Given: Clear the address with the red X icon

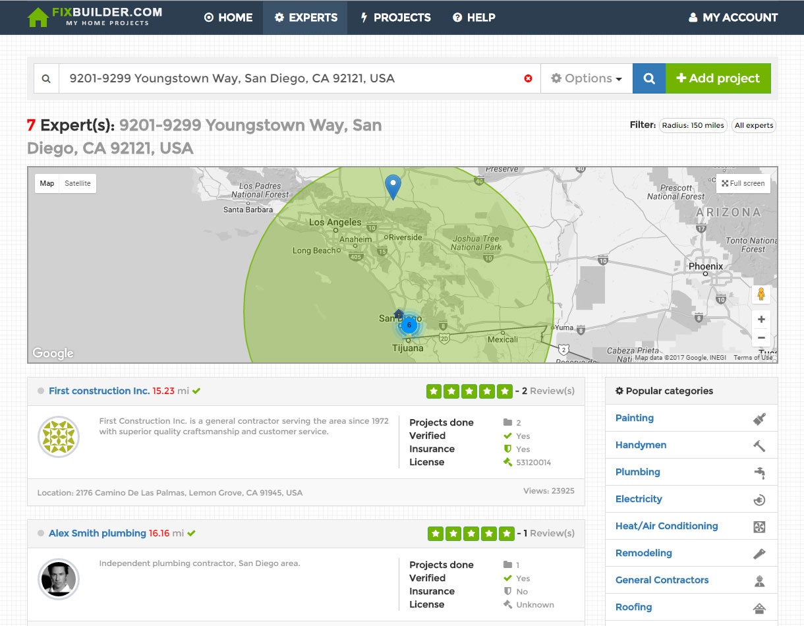Looking at the screenshot, I should click(528, 78).
